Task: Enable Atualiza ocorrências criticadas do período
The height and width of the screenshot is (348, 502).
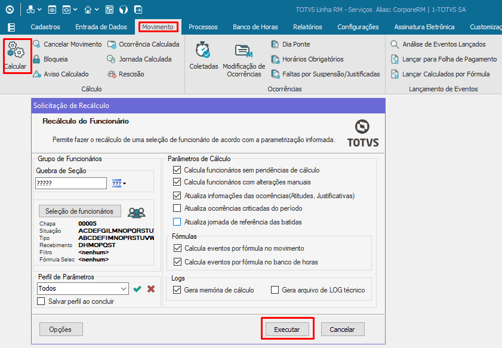Action: tap(177, 208)
